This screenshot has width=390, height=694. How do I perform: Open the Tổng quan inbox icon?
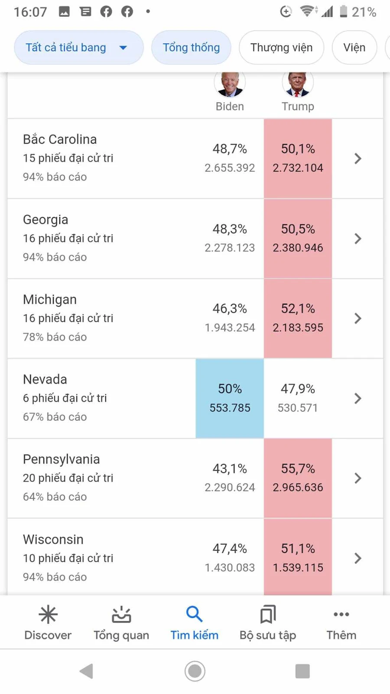coord(121,615)
